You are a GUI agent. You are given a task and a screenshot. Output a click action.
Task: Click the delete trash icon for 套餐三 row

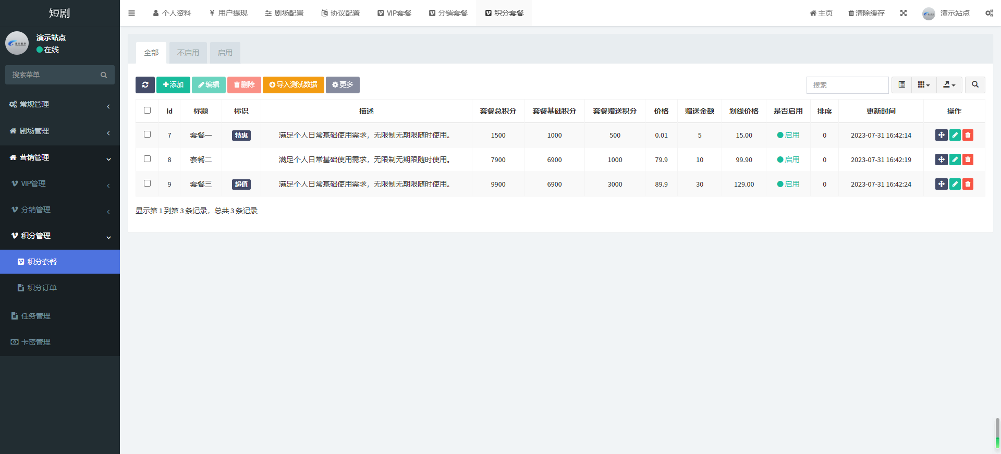968,184
